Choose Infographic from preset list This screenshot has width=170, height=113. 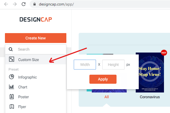[27, 77]
